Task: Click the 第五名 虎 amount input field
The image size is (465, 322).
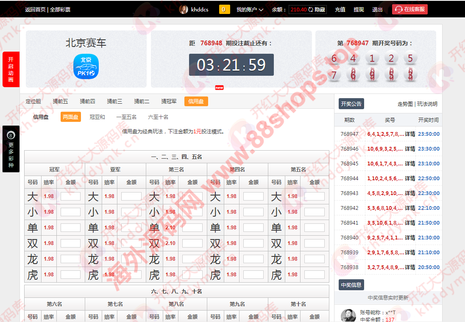Action: click(x=314, y=275)
